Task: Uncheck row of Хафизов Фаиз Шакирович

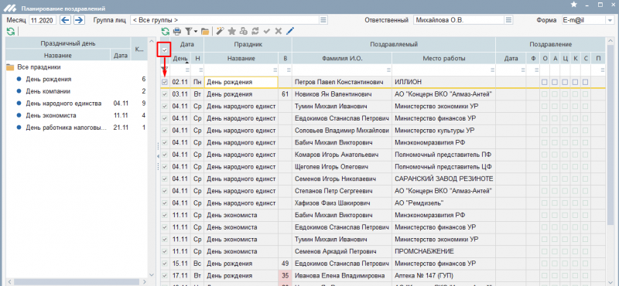Action: click(165, 203)
